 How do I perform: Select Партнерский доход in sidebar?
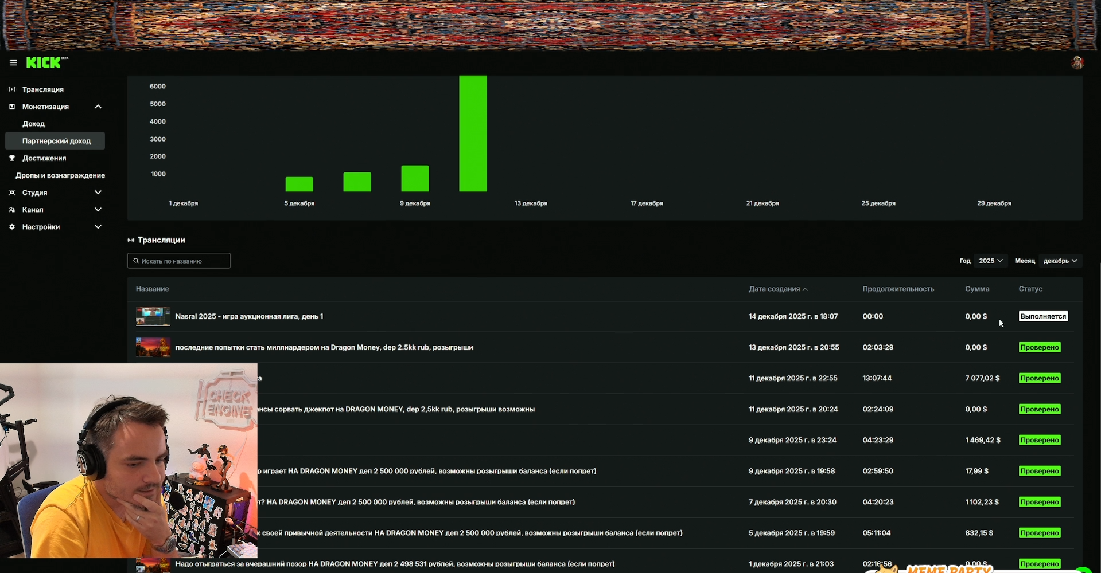[x=55, y=141]
